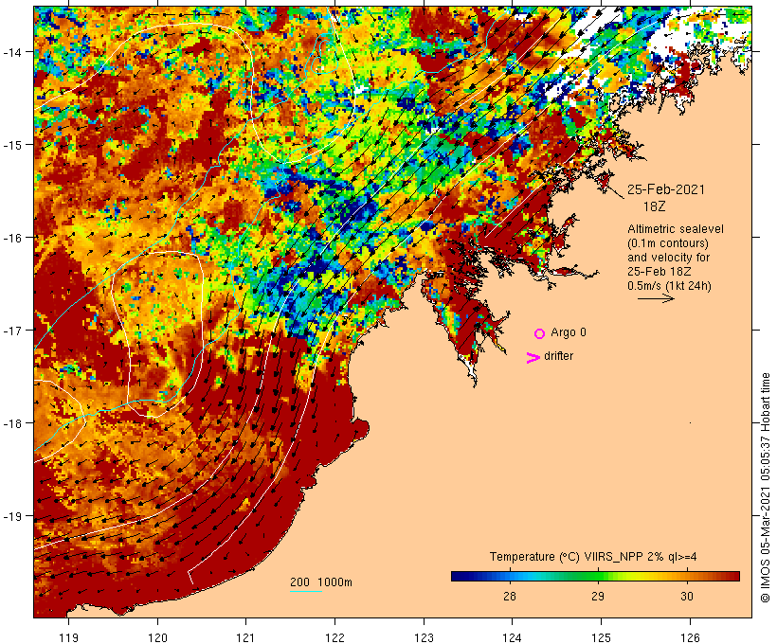Click the '25-Feb 18Z' legend line

(660, 272)
